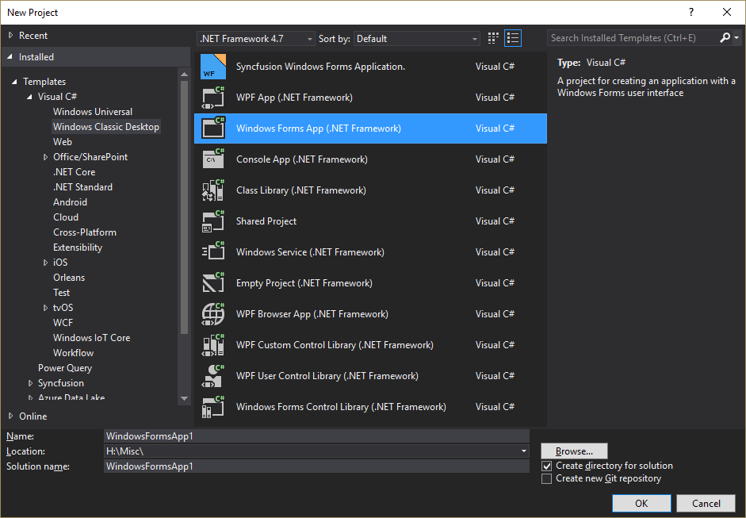Select the WPF App template icon
746x518 pixels.
pos(213,98)
